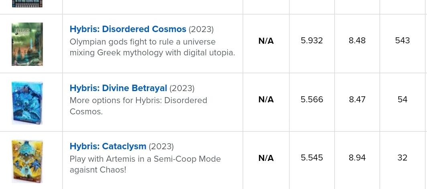Screen dimensions: 427x189
Task: Click the Artemis Semi-Coop Mode description
Action: (145, 164)
